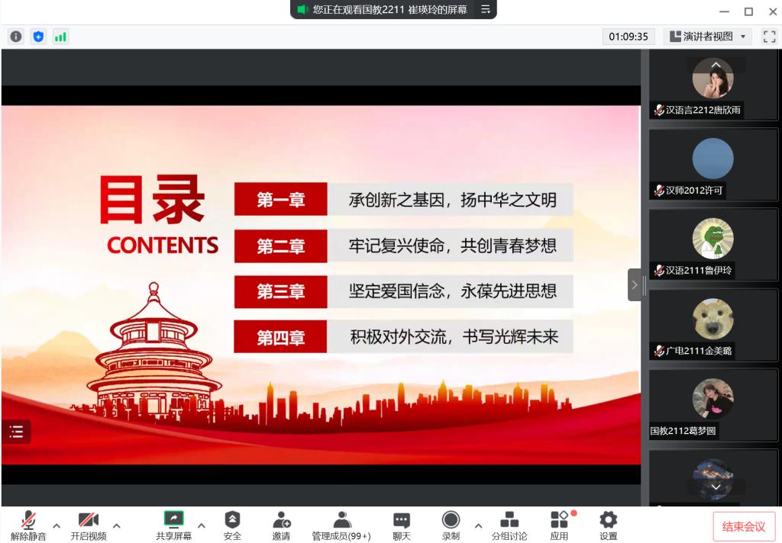Click the meeting info icon
This screenshot has width=782, height=543.
tap(16, 37)
